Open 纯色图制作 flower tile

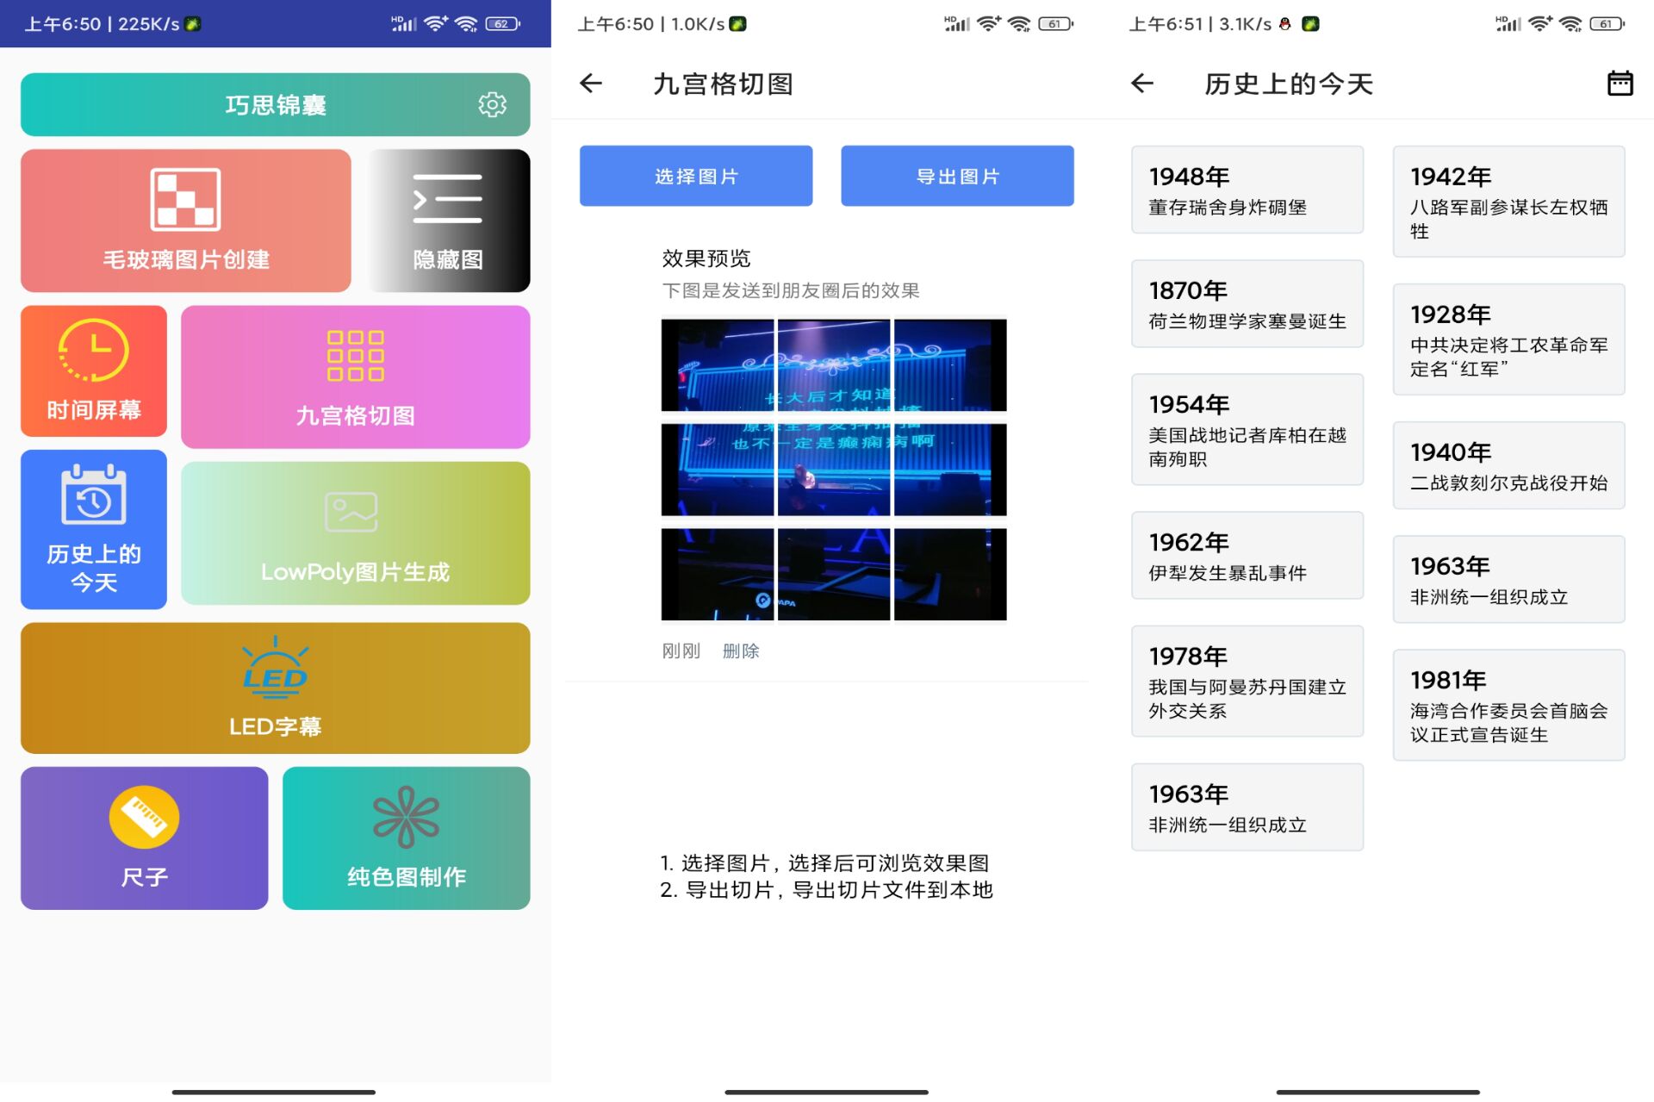click(x=406, y=837)
